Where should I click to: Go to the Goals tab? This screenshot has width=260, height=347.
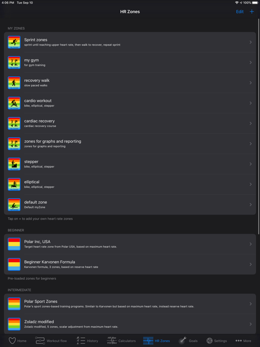(x=188, y=341)
